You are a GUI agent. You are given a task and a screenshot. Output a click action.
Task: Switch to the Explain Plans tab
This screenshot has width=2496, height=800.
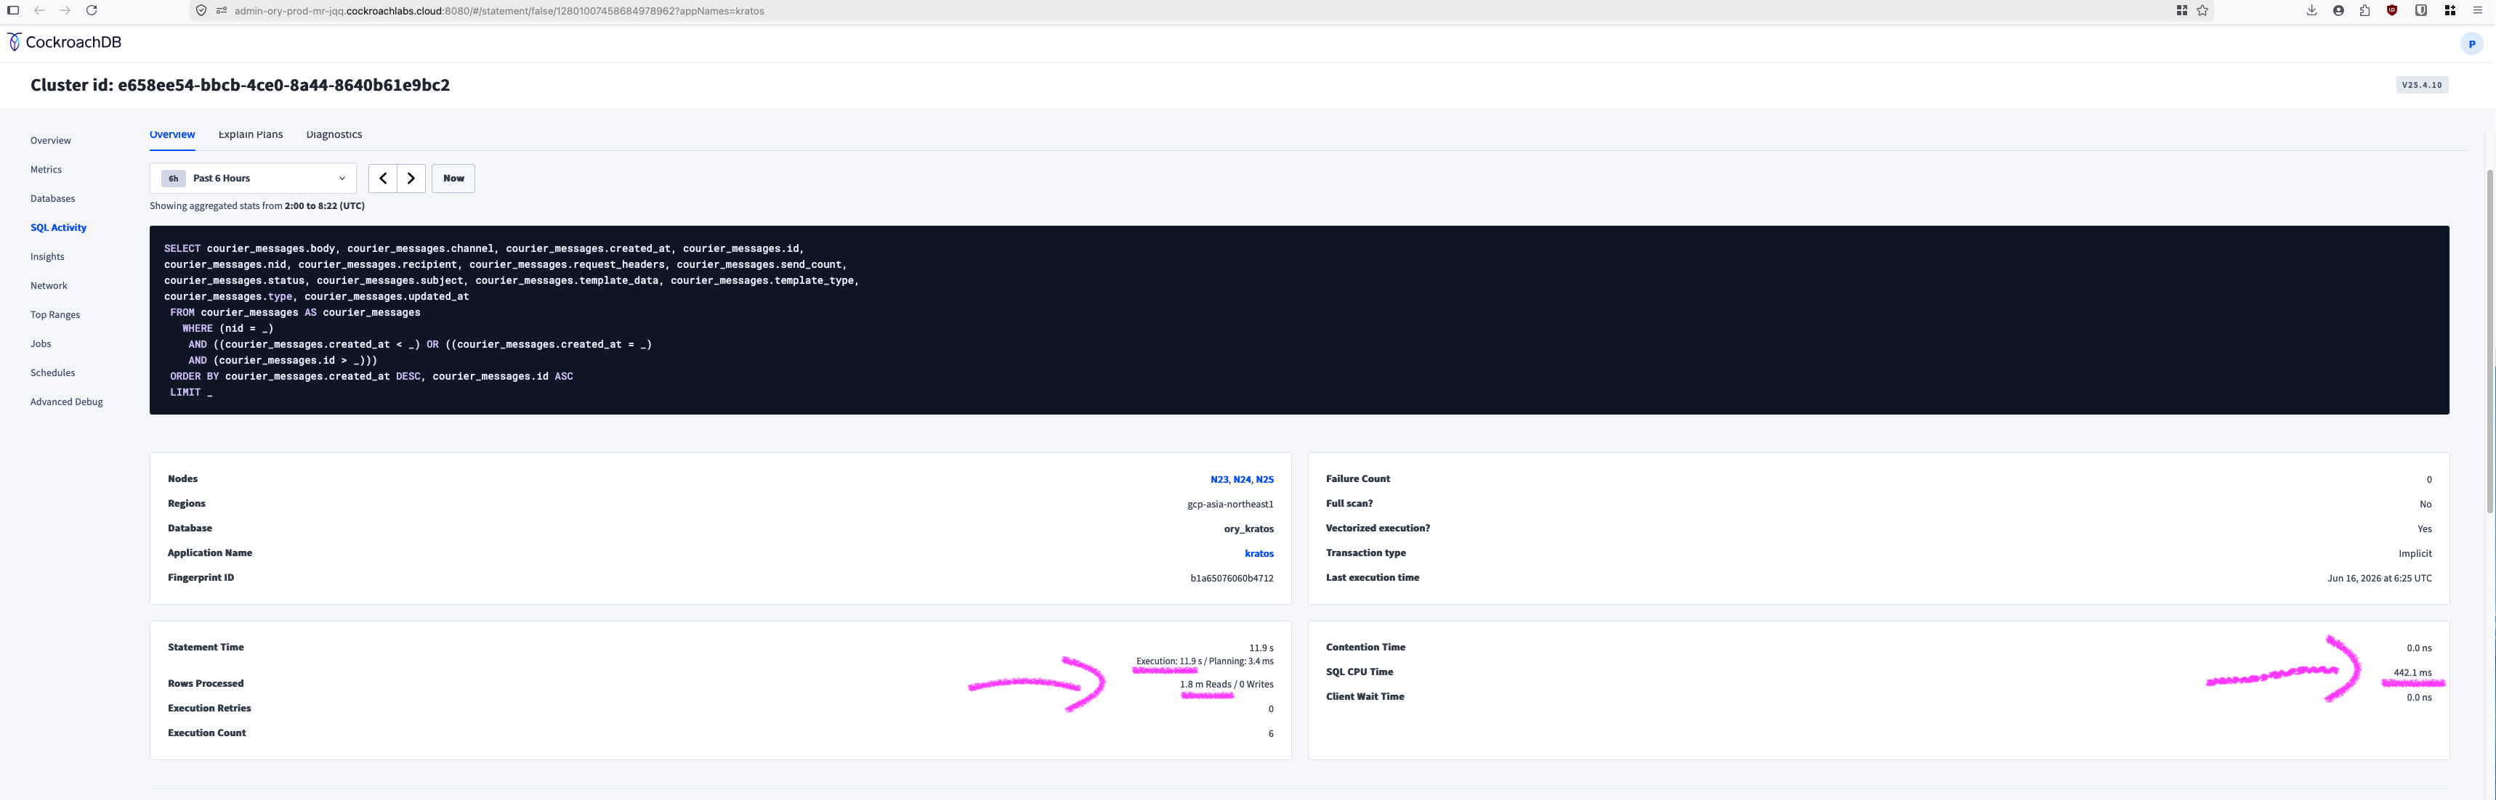[250, 134]
